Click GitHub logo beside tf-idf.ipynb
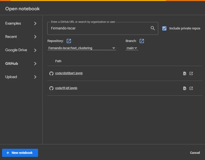The image size is (205, 160). pos(51,88)
